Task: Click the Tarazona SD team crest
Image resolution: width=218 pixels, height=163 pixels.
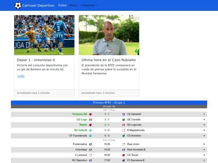Action: (90, 114)
